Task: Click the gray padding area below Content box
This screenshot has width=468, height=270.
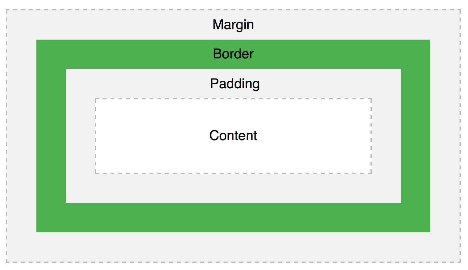Action: tap(233, 189)
